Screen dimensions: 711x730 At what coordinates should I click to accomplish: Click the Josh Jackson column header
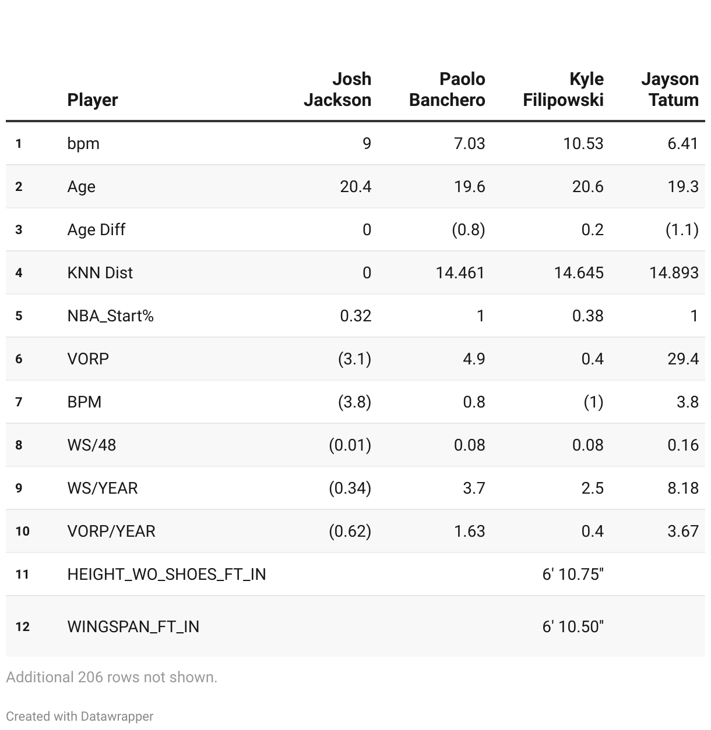pos(337,90)
